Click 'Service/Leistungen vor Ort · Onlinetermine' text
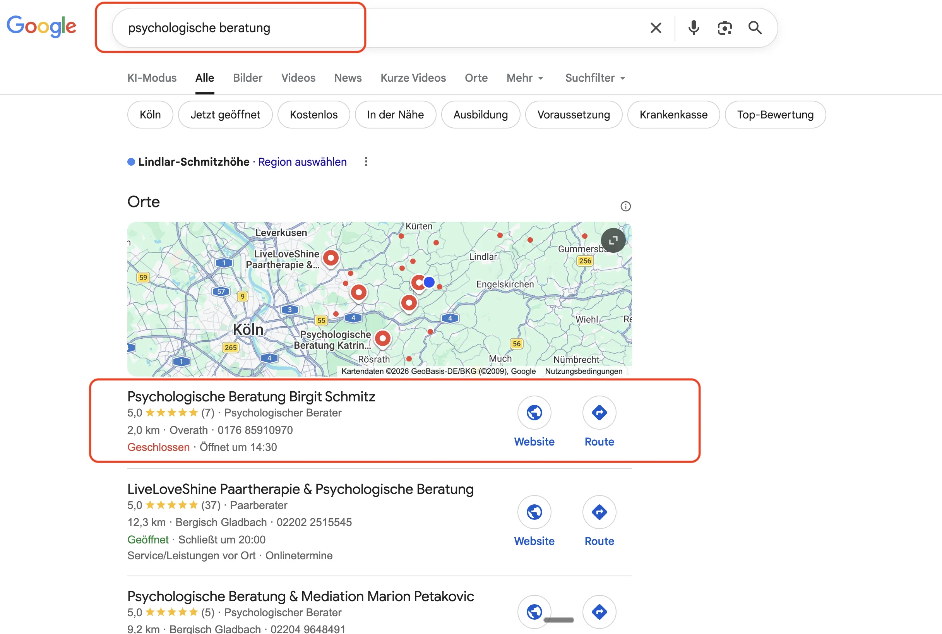The height and width of the screenshot is (634, 942). coord(230,555)
